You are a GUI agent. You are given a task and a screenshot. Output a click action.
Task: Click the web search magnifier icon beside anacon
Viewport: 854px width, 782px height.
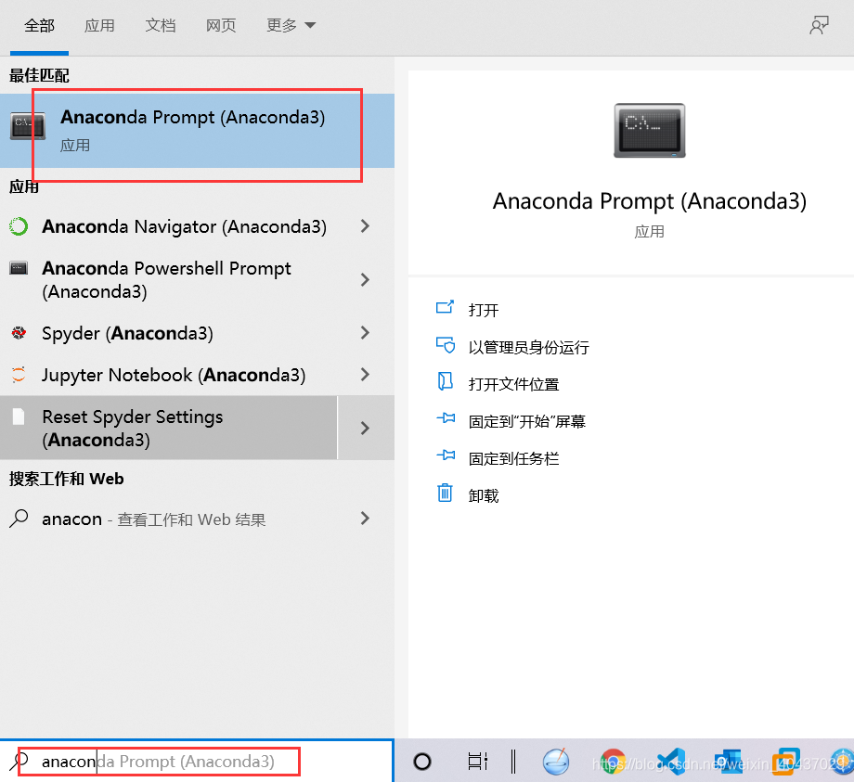(x=19, y=519)
